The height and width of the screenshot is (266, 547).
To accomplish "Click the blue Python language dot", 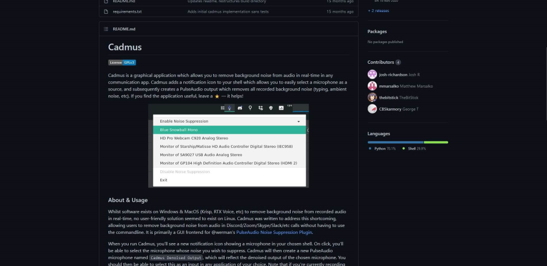I will click(370, 148).
